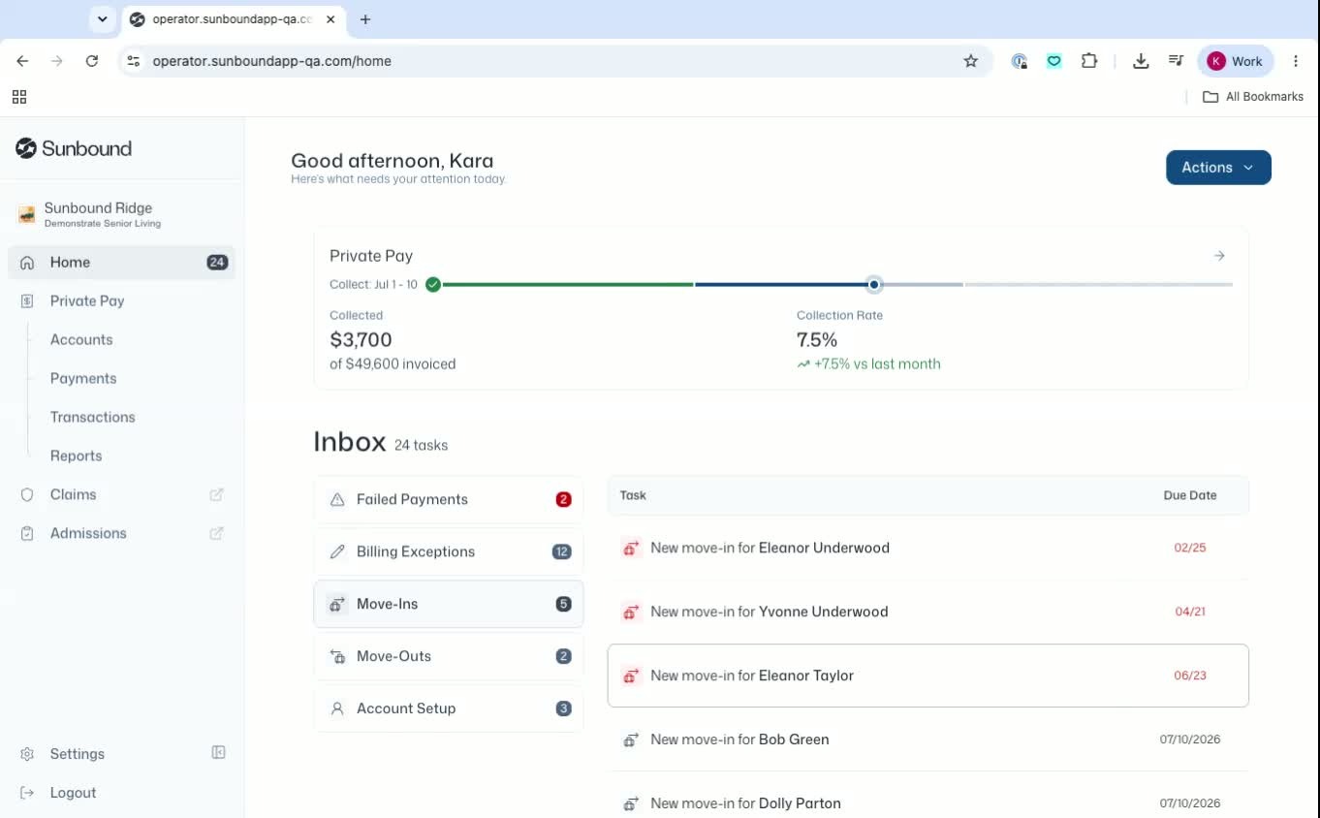Go to Reports in the sidebar
The height and width of the screenshot is (818, 1320).
76,456
